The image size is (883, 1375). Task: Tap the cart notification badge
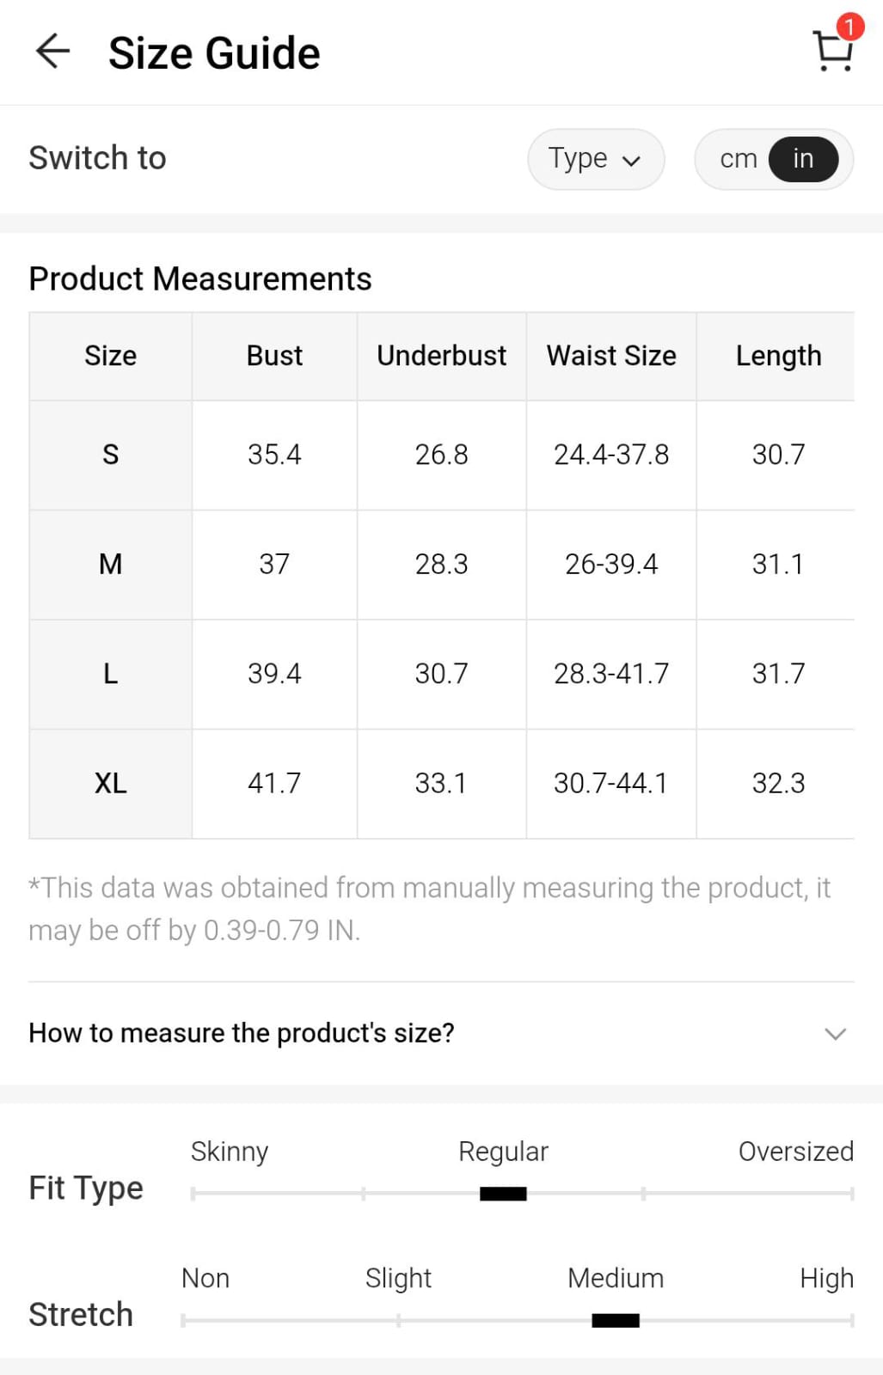[849, 27]
